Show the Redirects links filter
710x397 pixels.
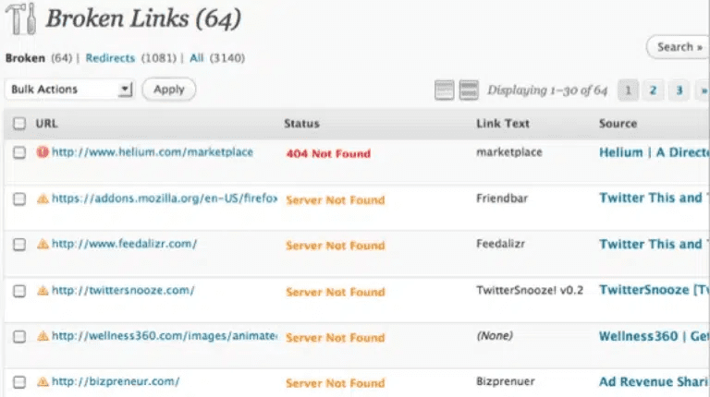coord(110,57)
